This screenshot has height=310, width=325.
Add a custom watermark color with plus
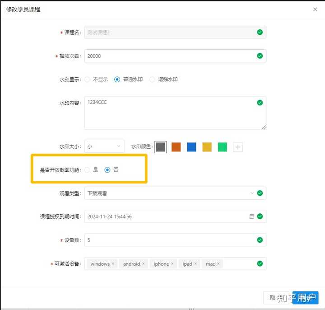238,147
